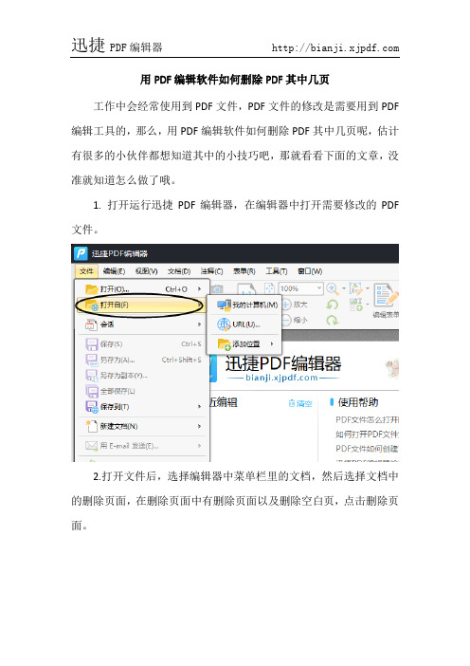Open the 注释(C) menu

[211, 271]
